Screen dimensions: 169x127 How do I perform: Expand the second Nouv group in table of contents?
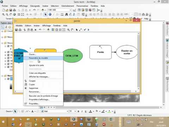tap(2, 37)
